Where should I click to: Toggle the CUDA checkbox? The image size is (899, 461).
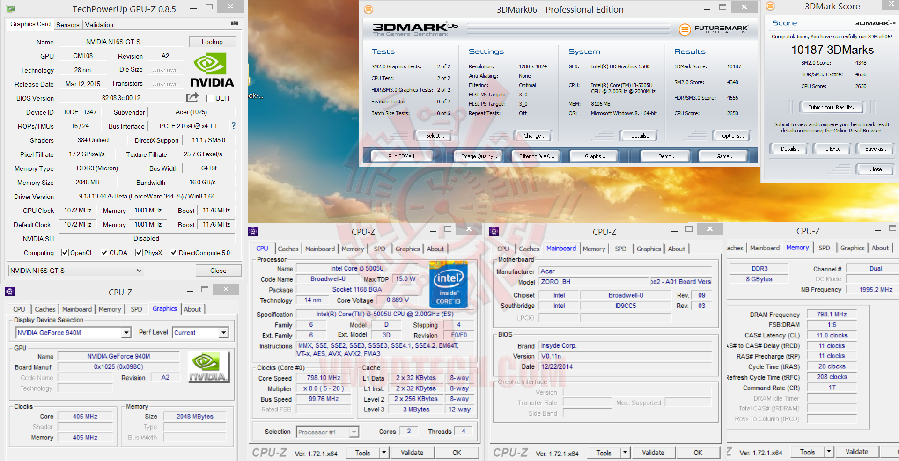click(104, 253)
